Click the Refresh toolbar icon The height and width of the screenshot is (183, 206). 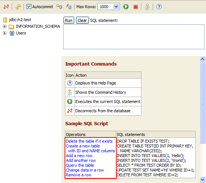(x=18, y=7)
